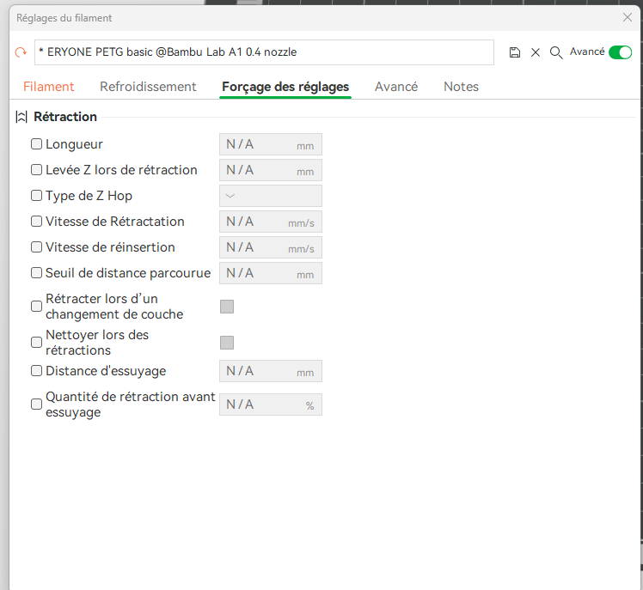This screenshot has height=590, width=643.
Task: Open the Refroidissement tab
Action: coord(148,87)
